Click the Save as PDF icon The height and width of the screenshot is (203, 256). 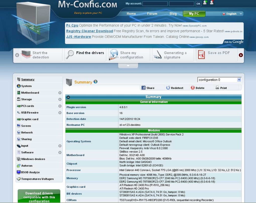click(201, 54)
